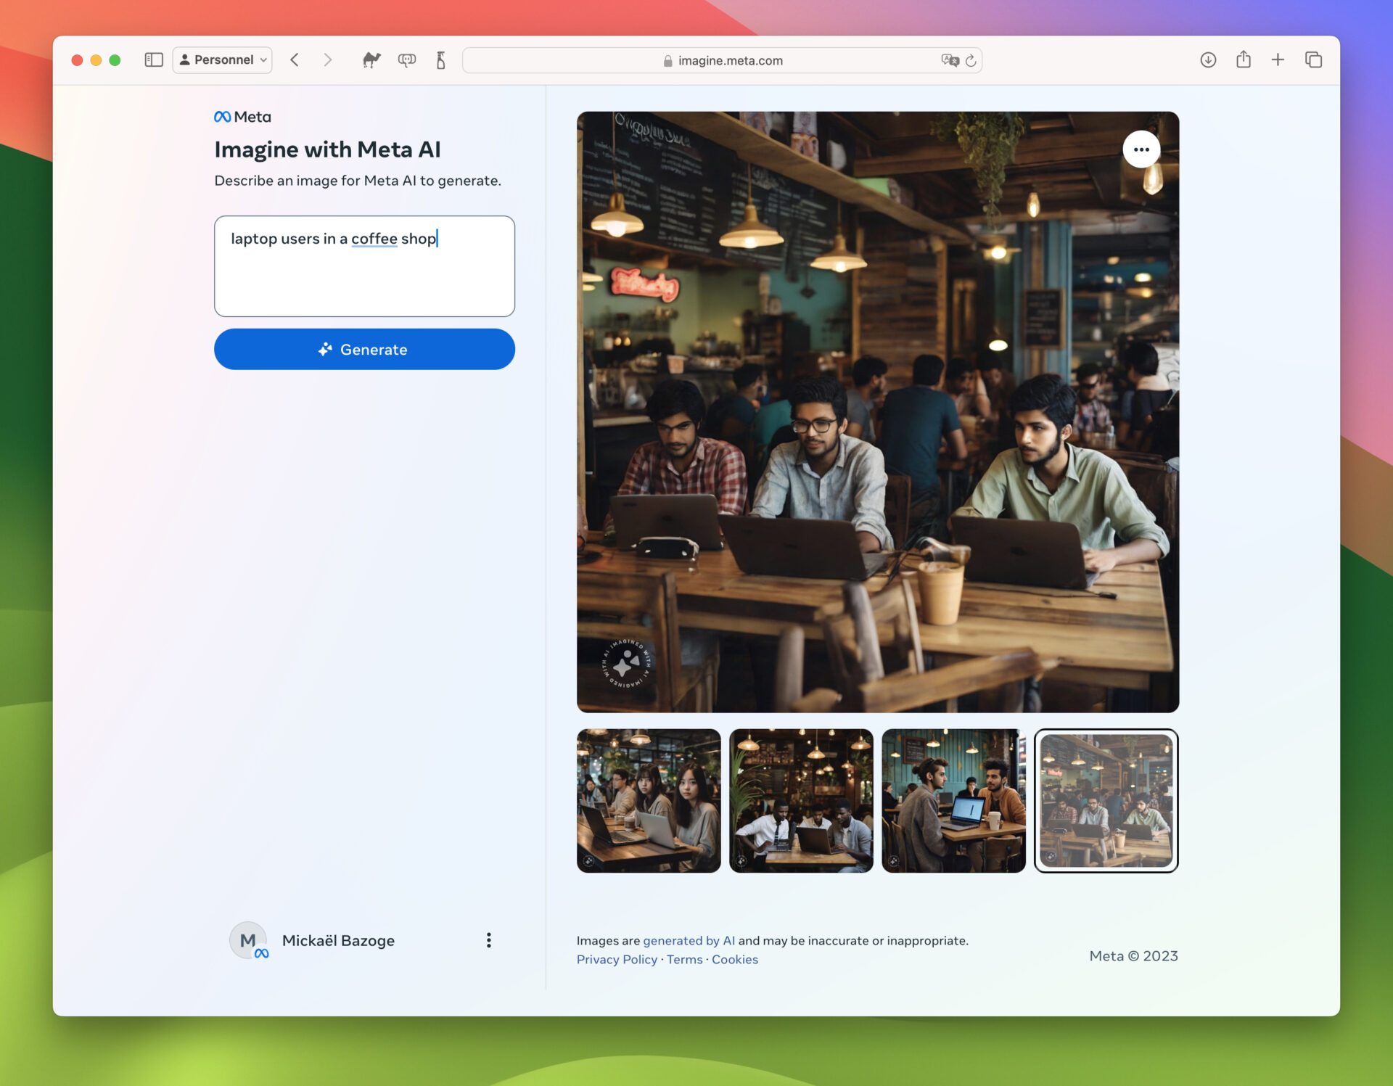Click the 'Mickaël Bazoge' account name

click(x=338, y=941)
